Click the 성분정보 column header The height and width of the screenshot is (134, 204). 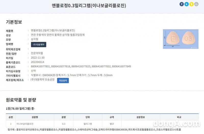coord(141,117)
